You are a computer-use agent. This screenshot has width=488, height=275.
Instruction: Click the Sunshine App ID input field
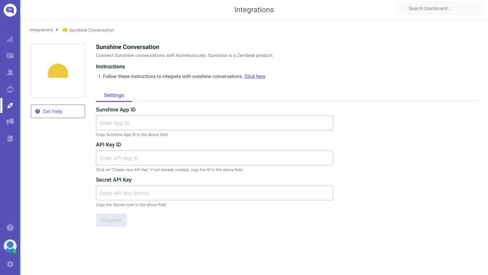pos(214,123)
